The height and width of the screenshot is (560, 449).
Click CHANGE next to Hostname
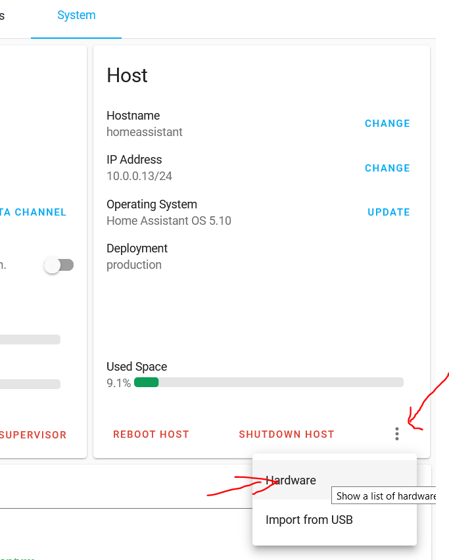pos(387,124)
